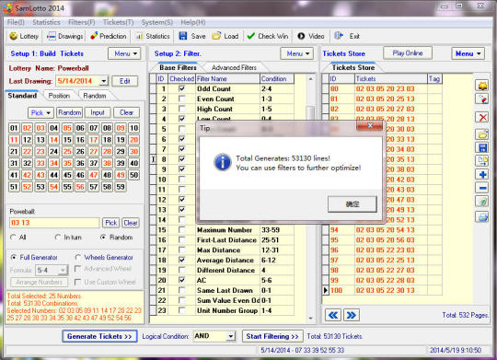
Task: Click the Lottery toolbar icon
Action: pos(13,36)
